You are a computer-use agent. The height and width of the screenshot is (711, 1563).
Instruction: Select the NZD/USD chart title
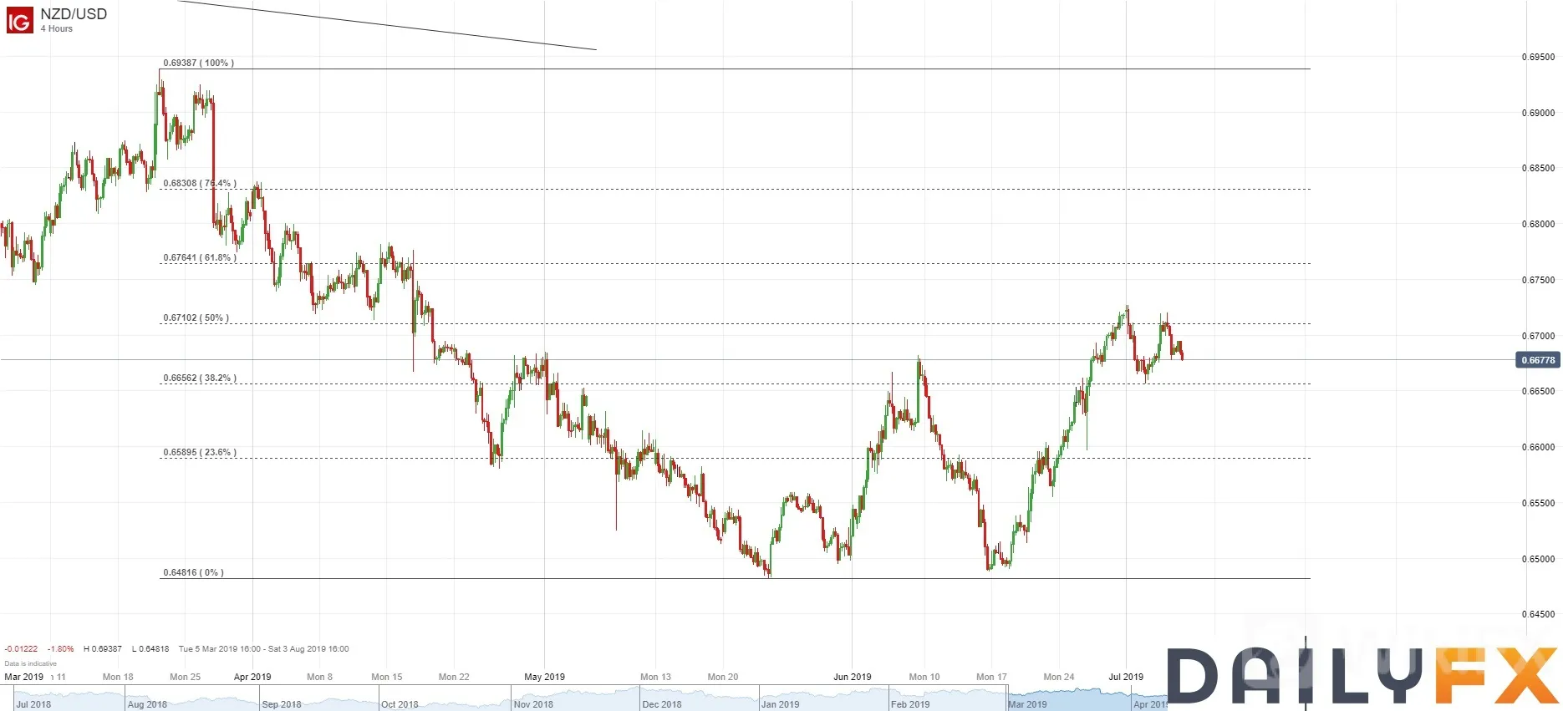coord(74,13)
